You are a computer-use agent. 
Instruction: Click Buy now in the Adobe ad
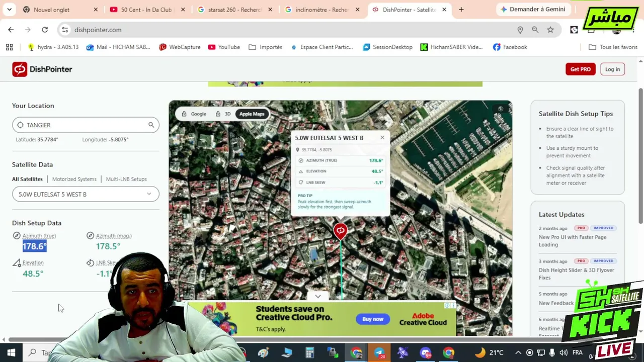373,319
